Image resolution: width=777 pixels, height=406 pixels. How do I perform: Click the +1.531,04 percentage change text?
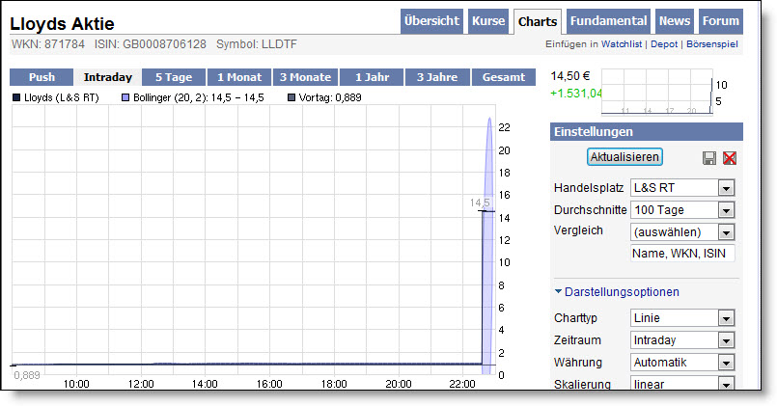click(x=576, y=94)
